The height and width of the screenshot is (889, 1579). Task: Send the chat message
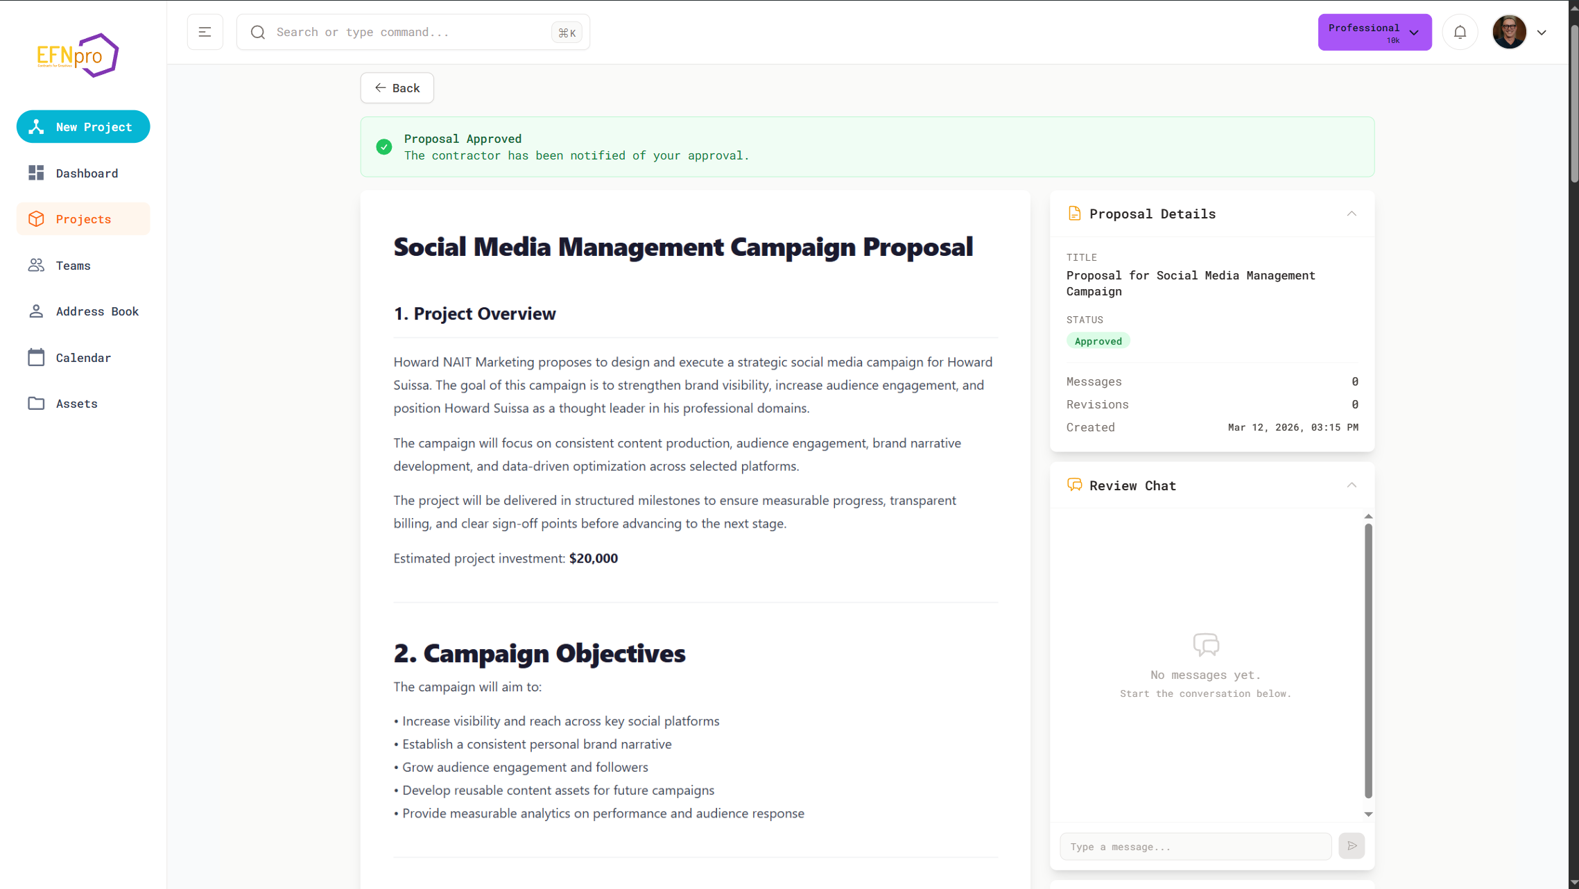coord(1352,846)
